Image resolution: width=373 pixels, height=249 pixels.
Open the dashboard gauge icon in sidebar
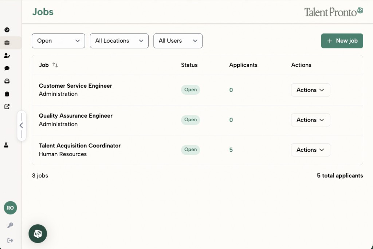click(x=7, y=30)
